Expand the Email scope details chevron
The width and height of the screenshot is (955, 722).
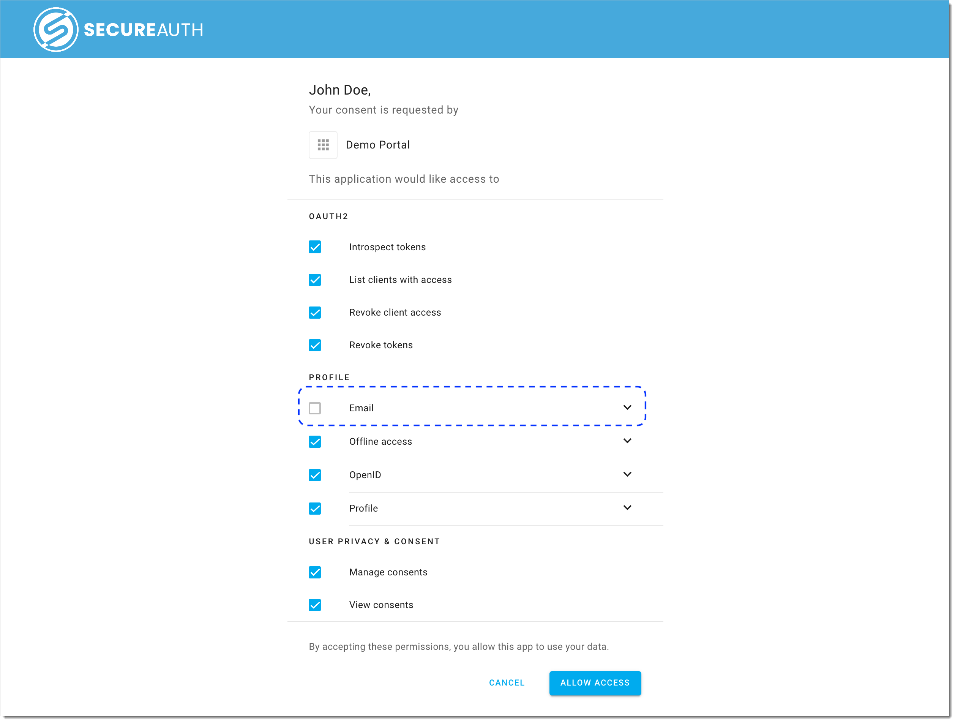tap(627, 408)
